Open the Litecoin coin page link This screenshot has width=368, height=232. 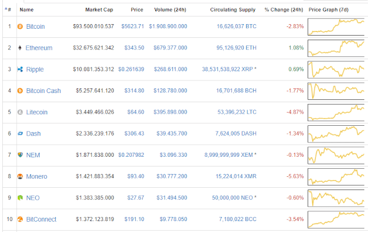(37, 112)
